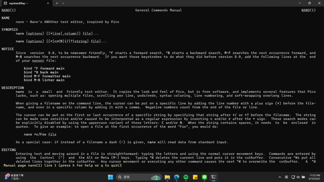Click the underlined nanorc word
The height and width of the screenshot is (182, 324).
click(x=38, y=61)
